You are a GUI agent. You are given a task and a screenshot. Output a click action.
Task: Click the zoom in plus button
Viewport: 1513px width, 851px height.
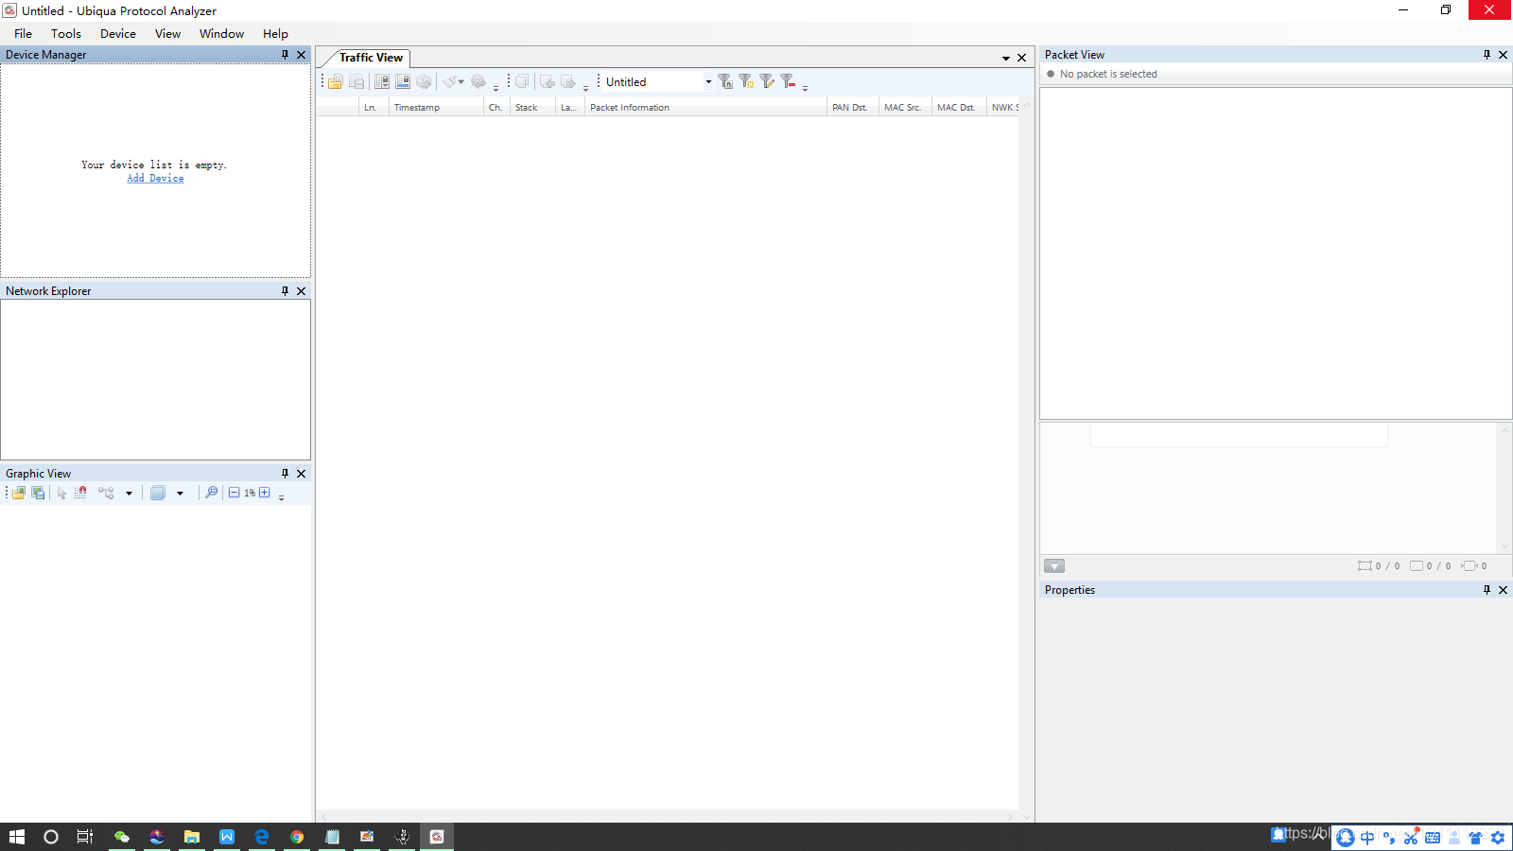(265, 493)
